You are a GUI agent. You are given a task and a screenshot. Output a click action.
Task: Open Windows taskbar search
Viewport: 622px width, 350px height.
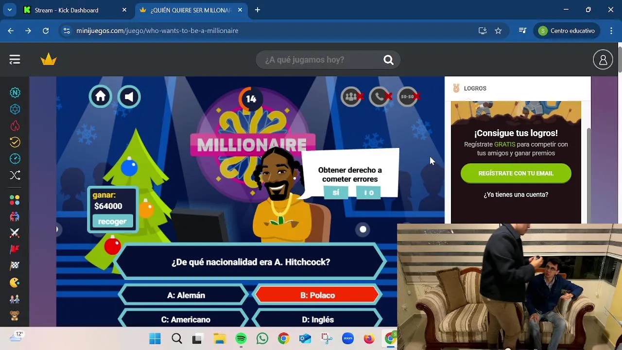tap(177, 339)
